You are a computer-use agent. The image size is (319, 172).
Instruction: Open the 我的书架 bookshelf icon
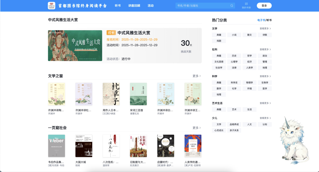click(246, 4)
